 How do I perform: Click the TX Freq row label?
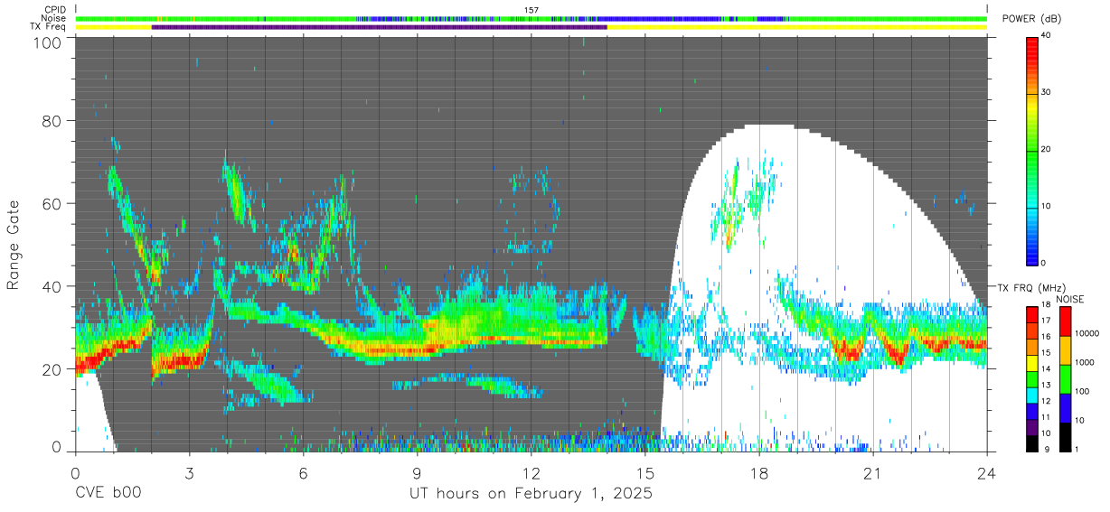pyautogui.click(x=48, y=27)
